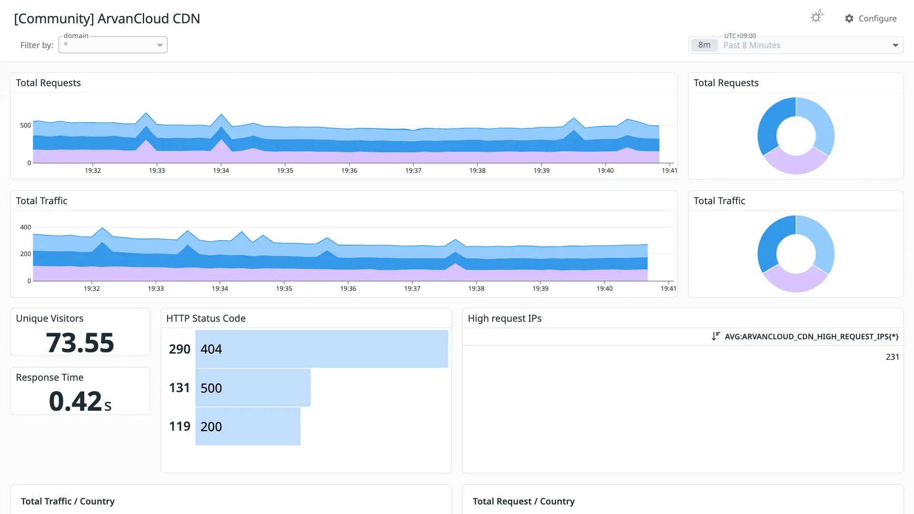Select the 500 status code bar
Viewport: 914px width, 514px height.
(x=253, y=388)
